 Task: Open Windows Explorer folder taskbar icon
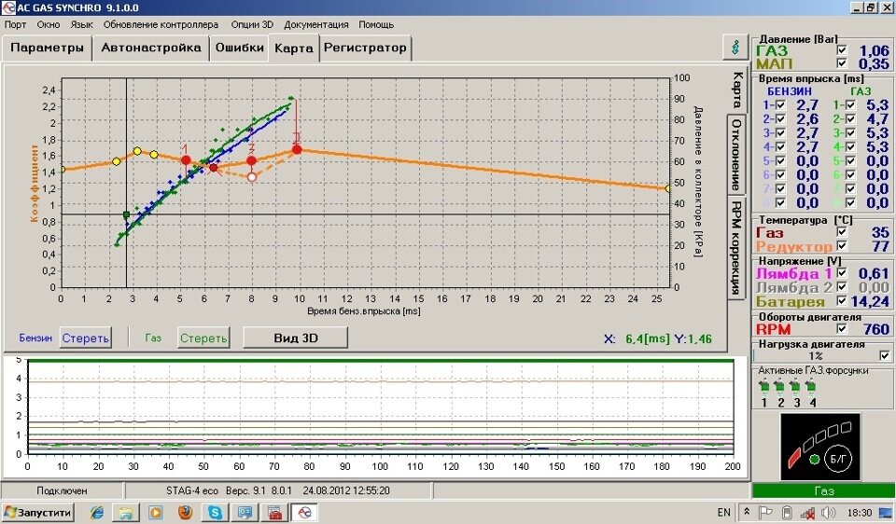pos(126,513)
